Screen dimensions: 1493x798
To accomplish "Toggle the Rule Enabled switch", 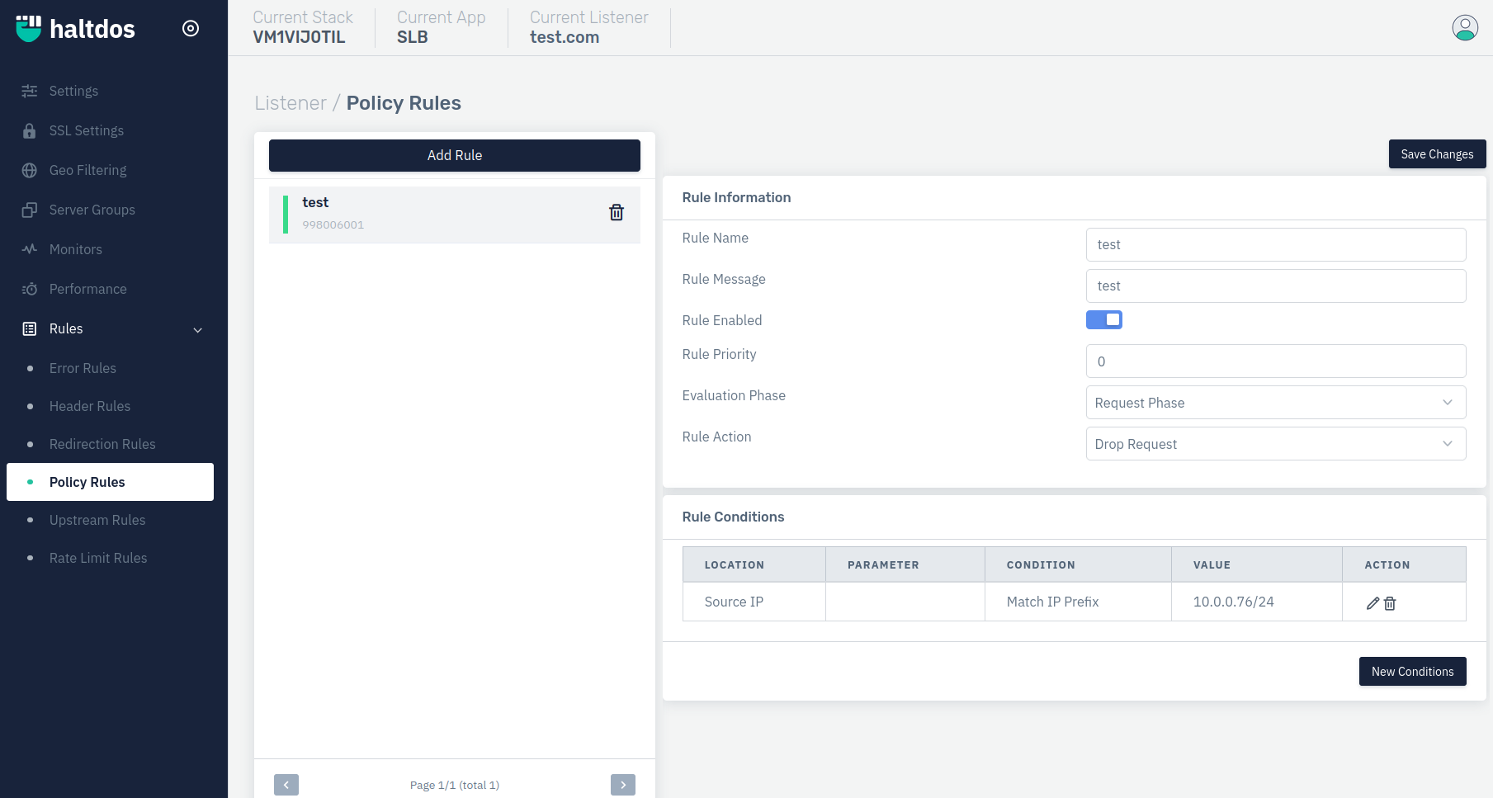I will click(1104, 319).
